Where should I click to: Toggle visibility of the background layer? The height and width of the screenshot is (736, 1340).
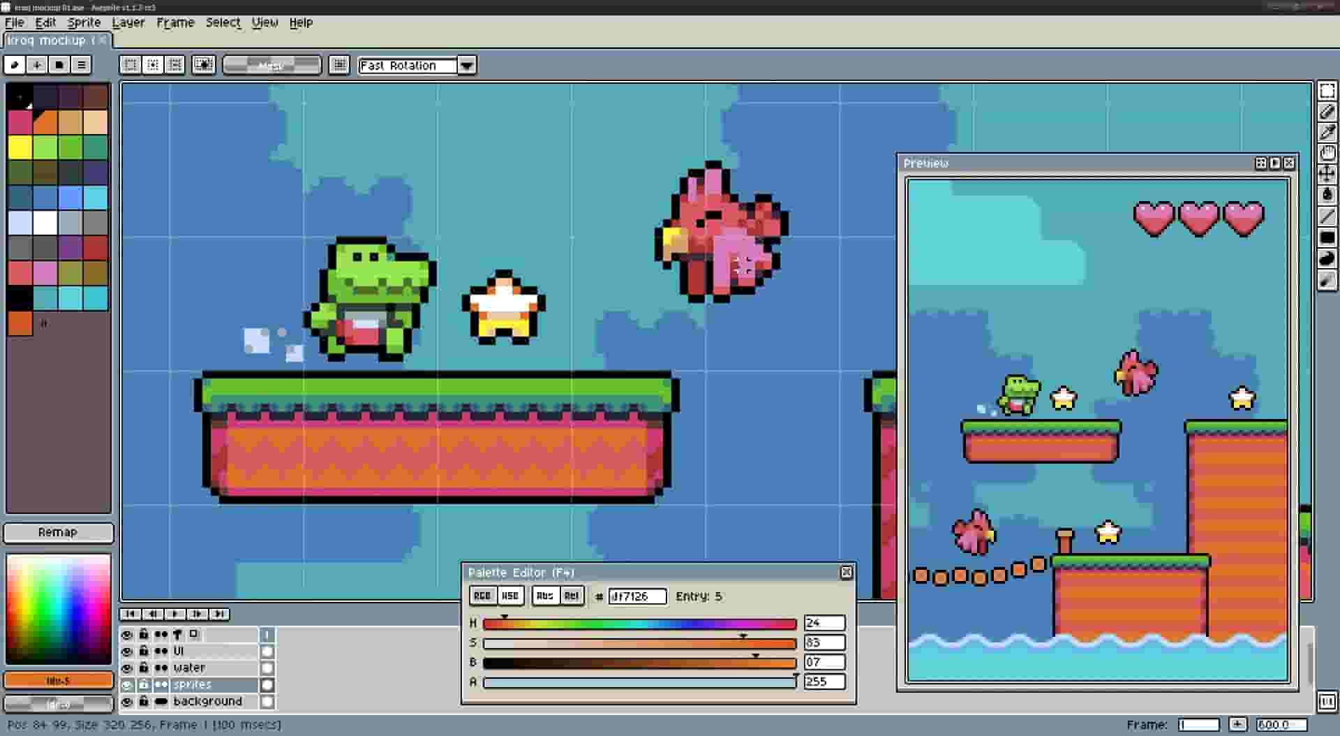click(127, 701)
